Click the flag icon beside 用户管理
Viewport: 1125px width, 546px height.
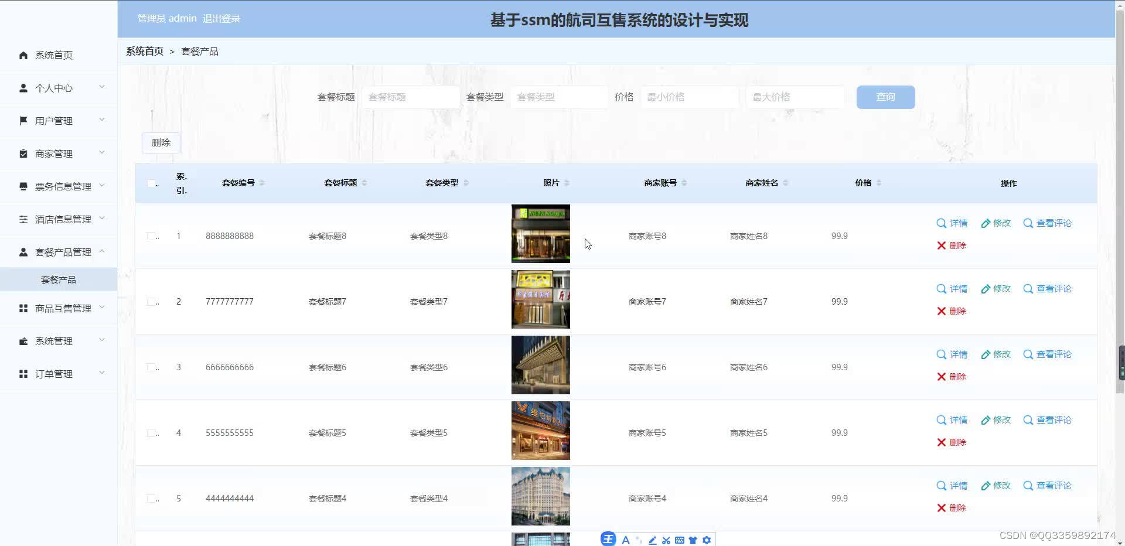point(23,121)
